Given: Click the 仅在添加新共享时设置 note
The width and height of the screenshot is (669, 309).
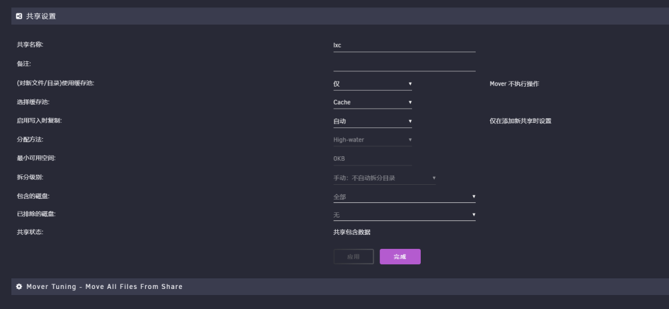Looking at the screenshot, I should click(520, 121).
